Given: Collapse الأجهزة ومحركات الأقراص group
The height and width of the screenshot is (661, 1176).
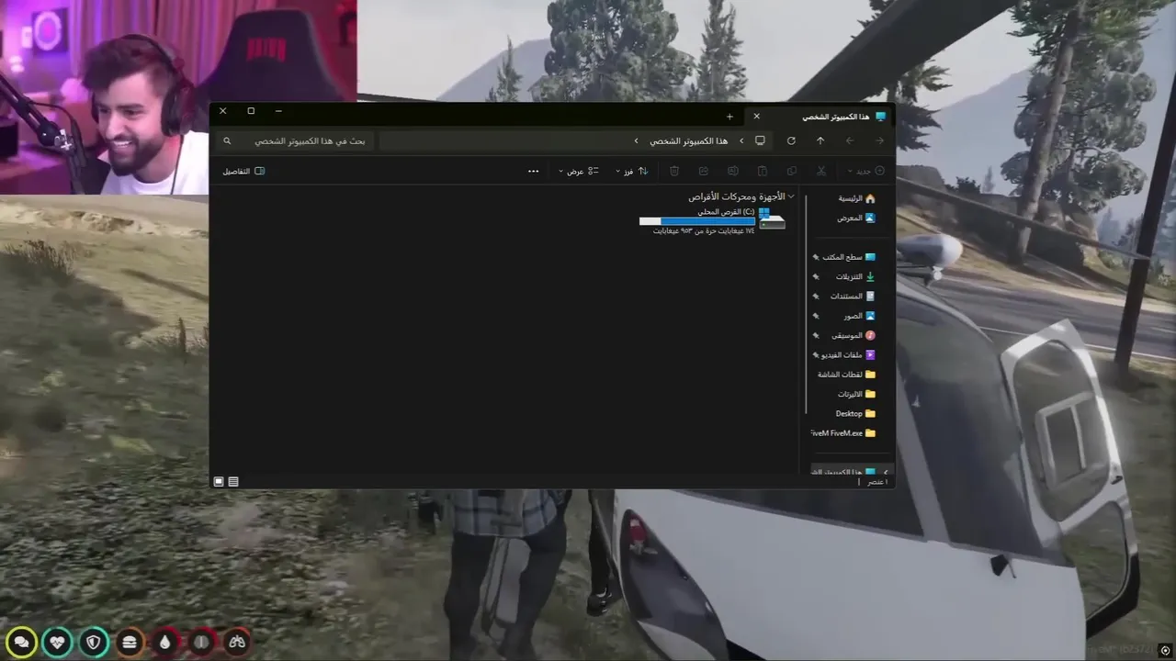Looking at the screenshot, I should [x=792, y=196].
